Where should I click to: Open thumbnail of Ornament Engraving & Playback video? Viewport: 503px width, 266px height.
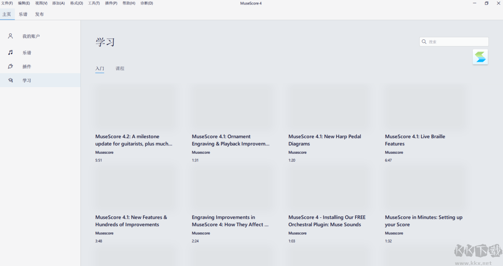point(232,106)
